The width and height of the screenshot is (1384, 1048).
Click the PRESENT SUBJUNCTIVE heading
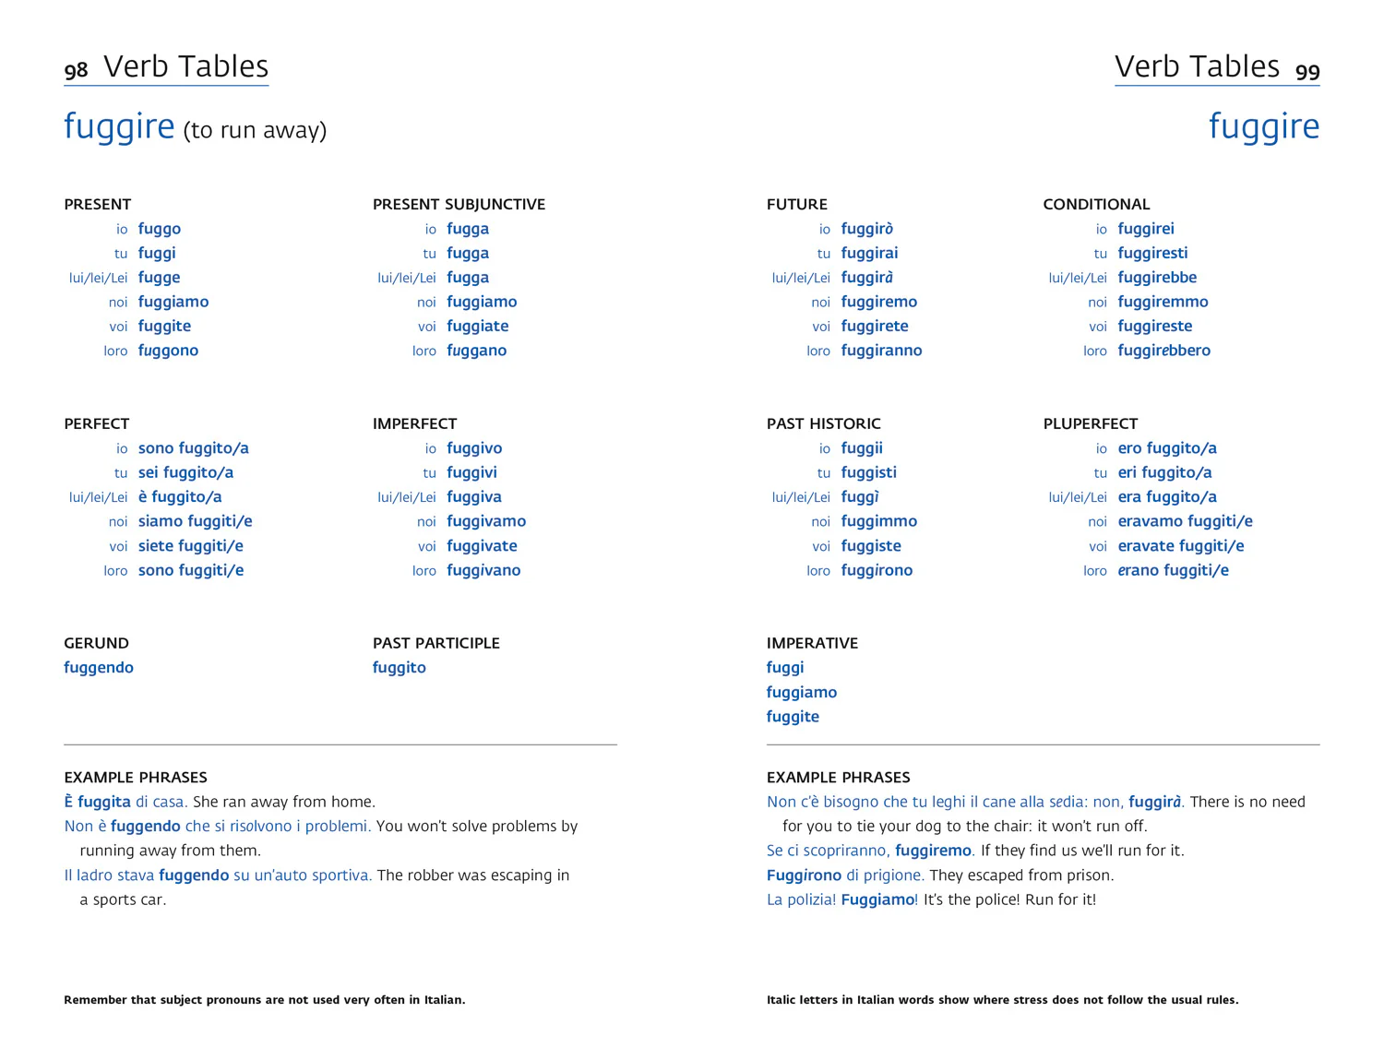[459, 204]
